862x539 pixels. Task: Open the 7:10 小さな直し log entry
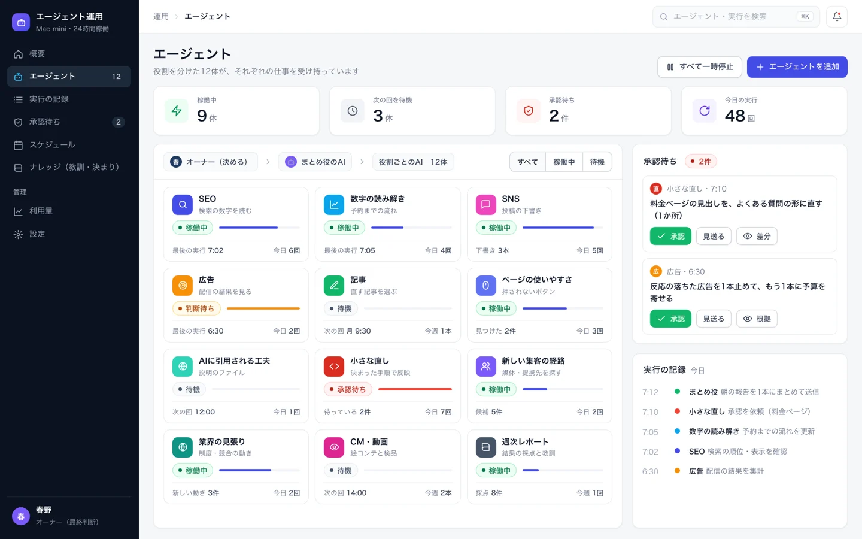click(x=739, y=412)
